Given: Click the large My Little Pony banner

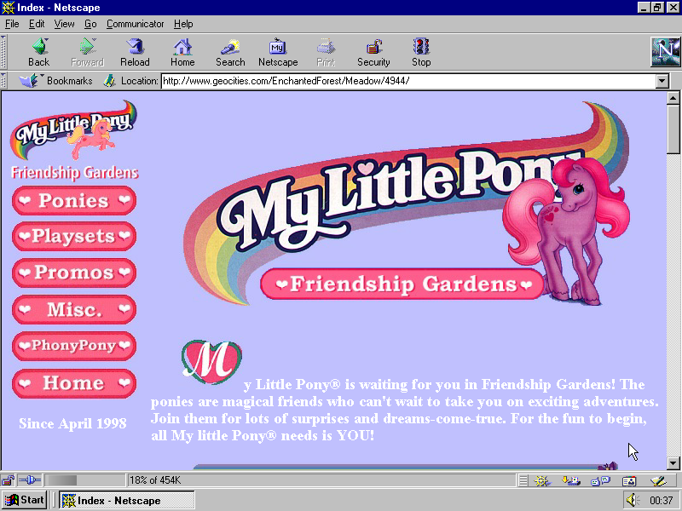Looking at the screenshot, I should (407, 204).
